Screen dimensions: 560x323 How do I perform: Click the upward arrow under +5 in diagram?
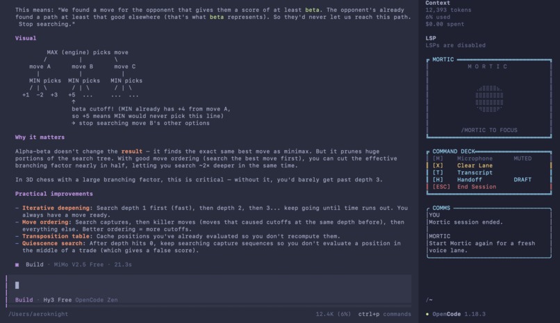point(74,102)
